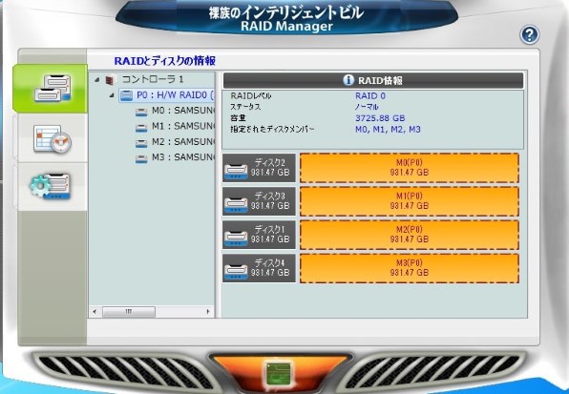
Task: Select the RAID and disk information sidebar tab
Action: 51,89
